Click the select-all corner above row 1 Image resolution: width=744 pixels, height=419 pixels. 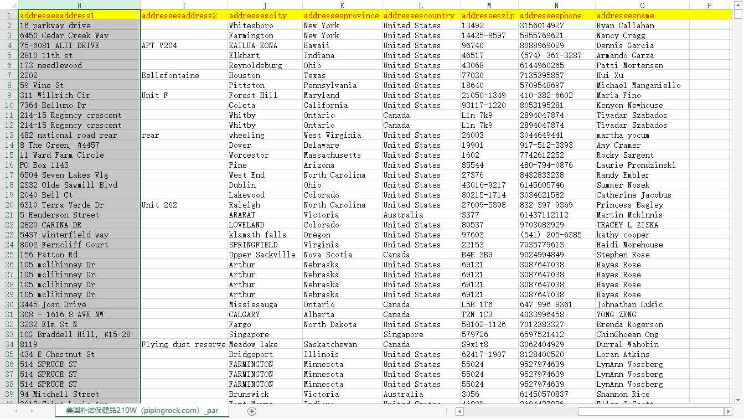click(9, 5)
